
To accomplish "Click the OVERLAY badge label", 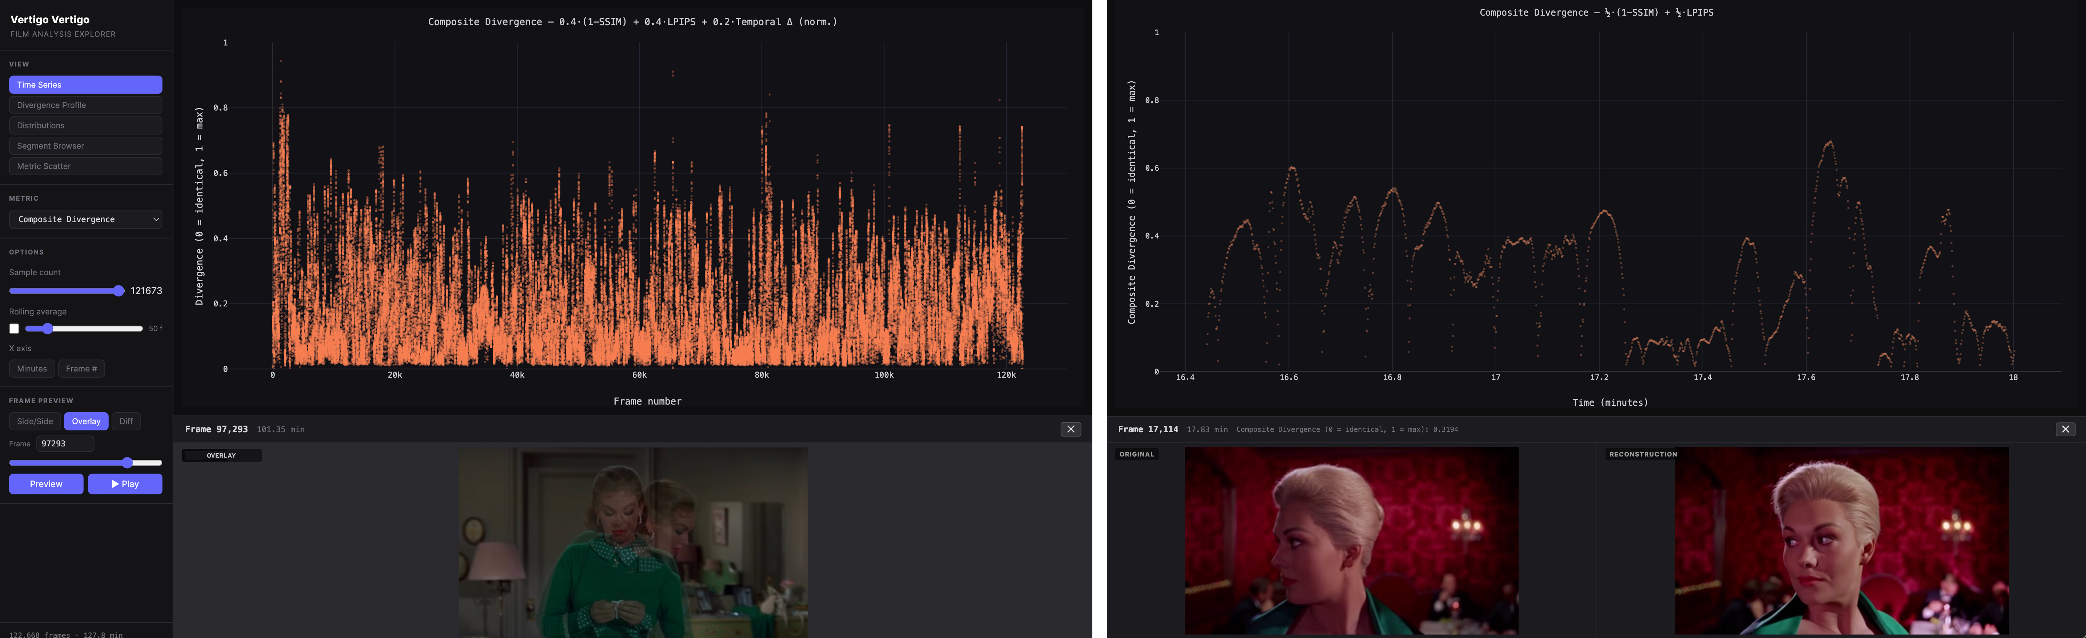I will [221, 456].
